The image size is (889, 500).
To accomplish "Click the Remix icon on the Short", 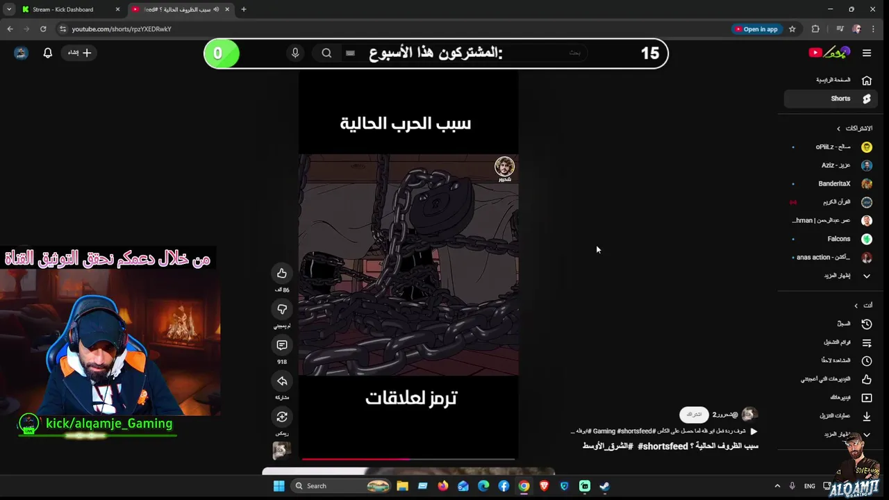I will point(282,417).
